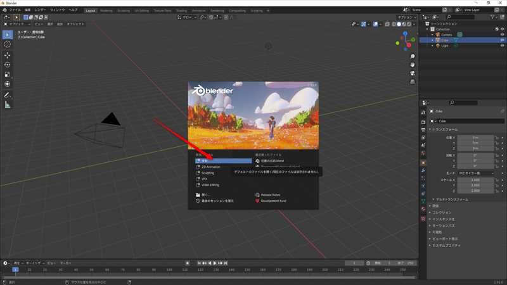Select the Scale tool in left toolbar
The width and height of the screenshot is (507, 285).
8,74
